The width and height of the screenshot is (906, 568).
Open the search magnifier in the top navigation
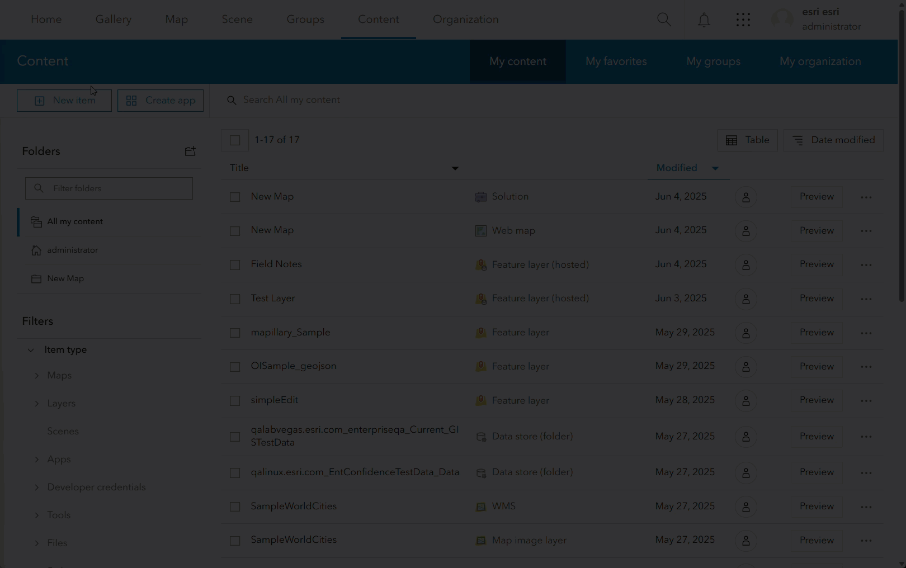pos(664,19)
